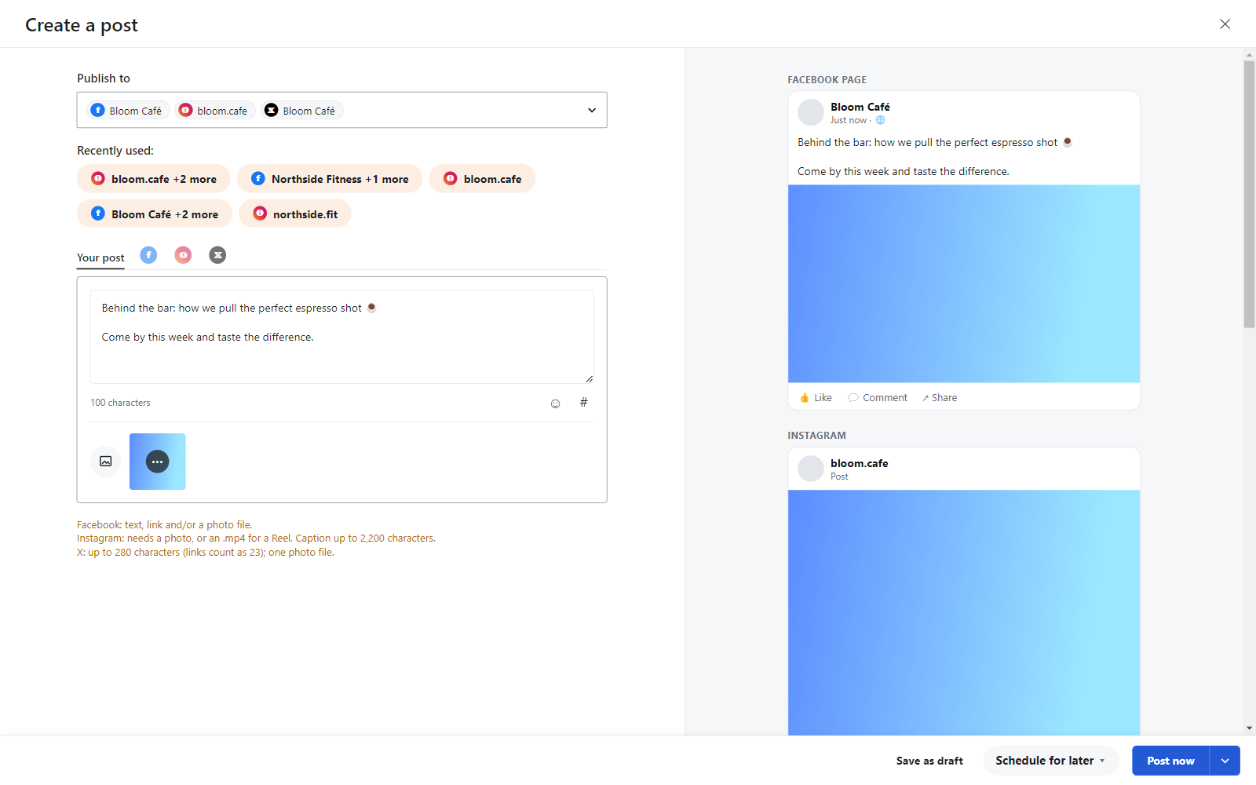Click the add media image icon
The height and width of the screenshot is (785, 1256).
(106, 462)
